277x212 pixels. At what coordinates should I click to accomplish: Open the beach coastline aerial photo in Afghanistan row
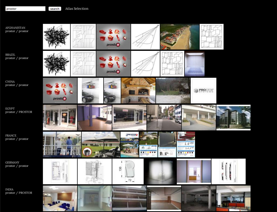180,37
